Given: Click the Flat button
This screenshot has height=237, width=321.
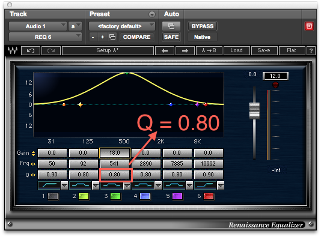Looking at the screenshot, I should click(x=292, y=50).
